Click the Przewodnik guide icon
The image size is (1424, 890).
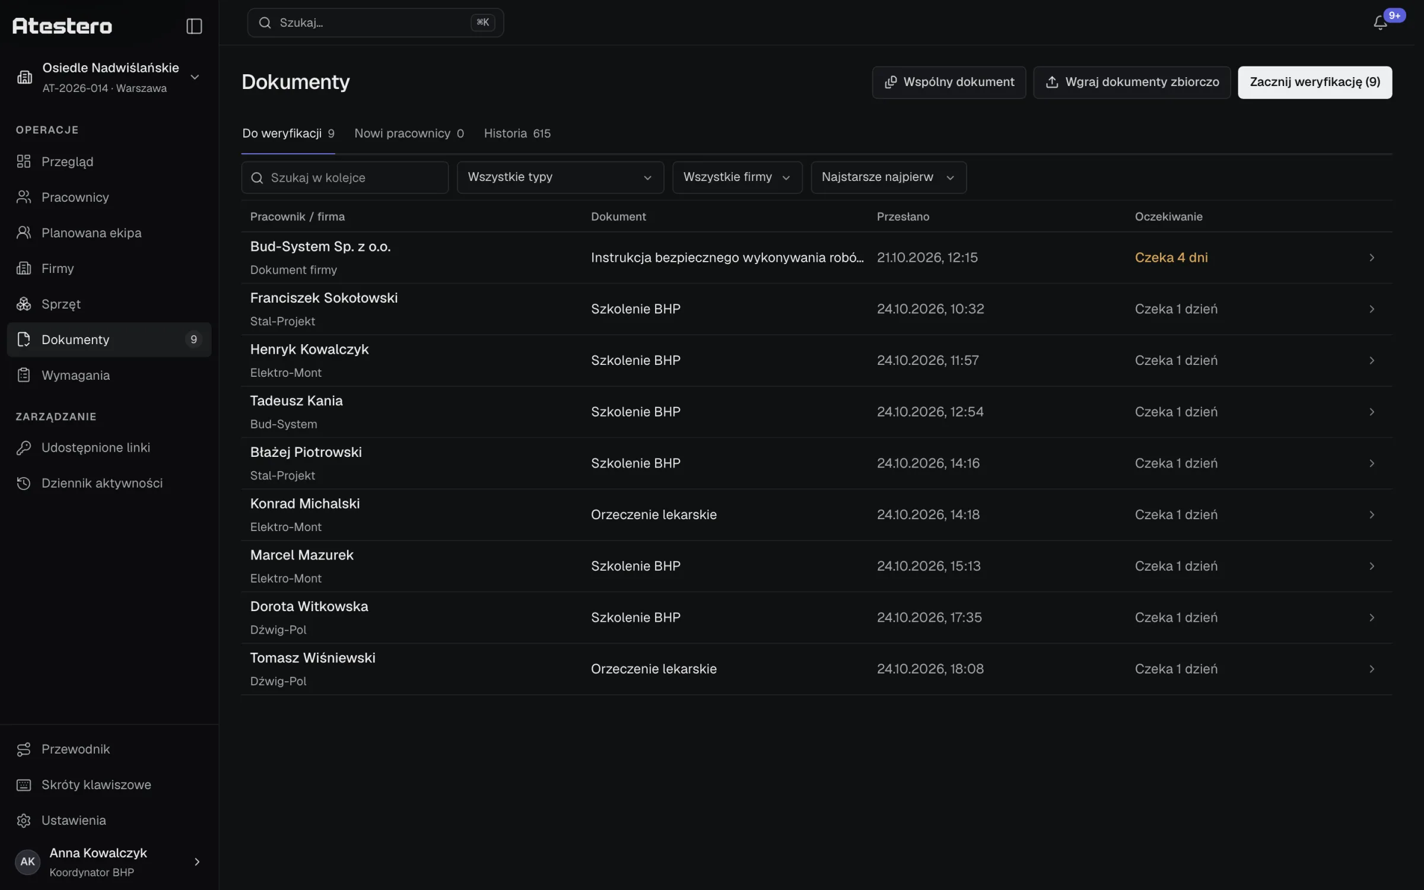point(24,749)
